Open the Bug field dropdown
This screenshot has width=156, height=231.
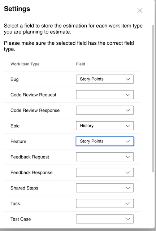click(x=105, y=79)
